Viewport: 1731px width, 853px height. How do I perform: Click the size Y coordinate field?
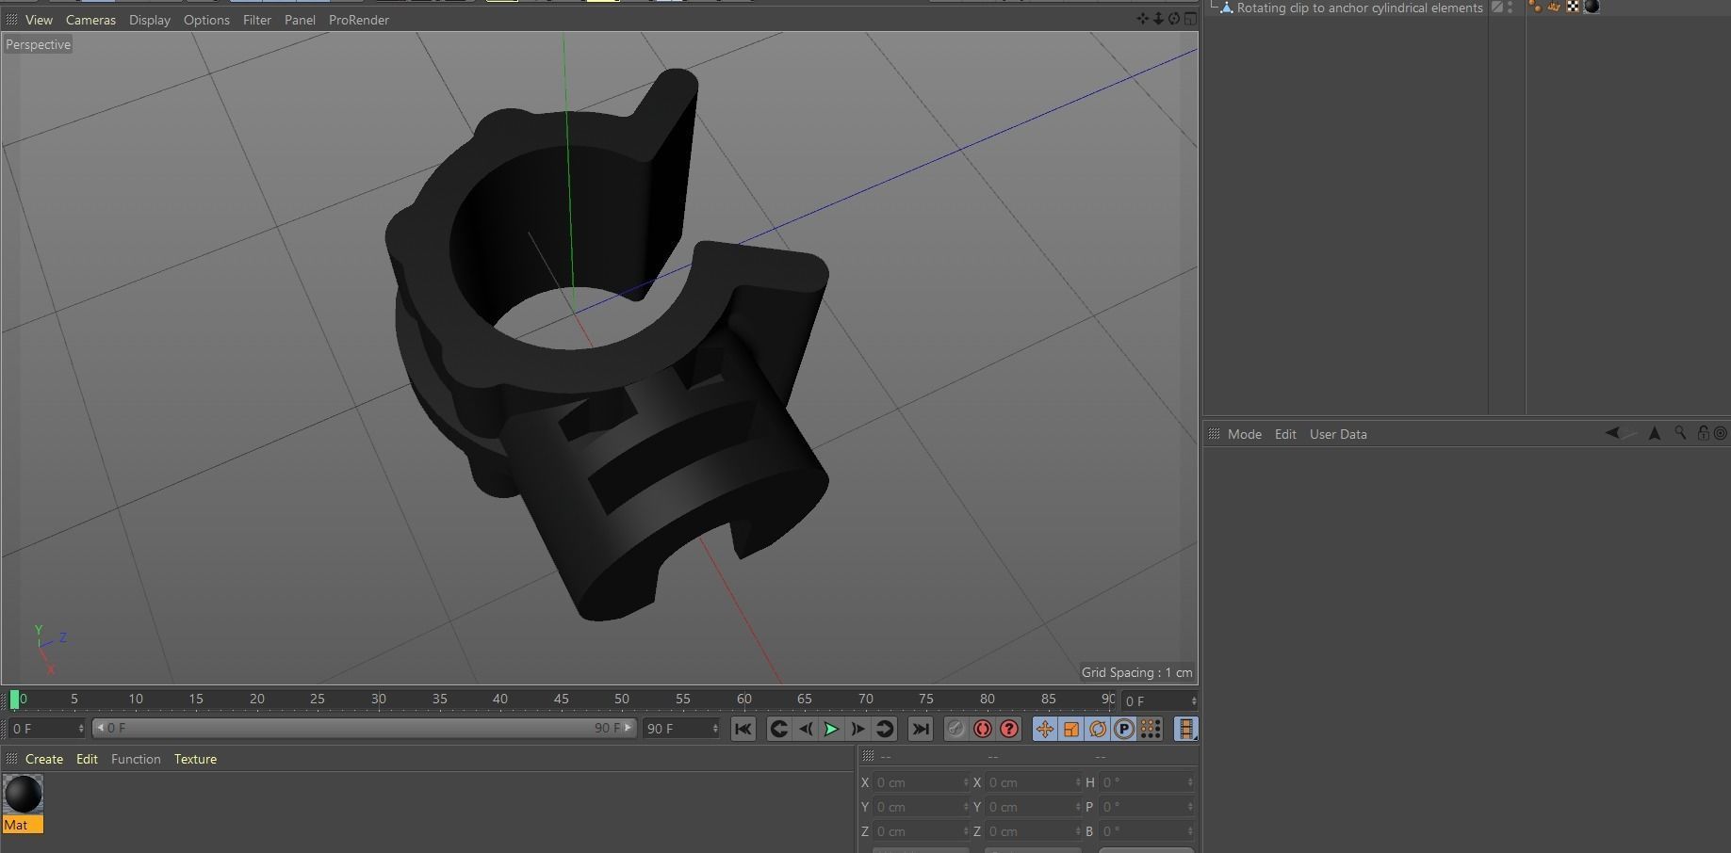click(1034, 807)
